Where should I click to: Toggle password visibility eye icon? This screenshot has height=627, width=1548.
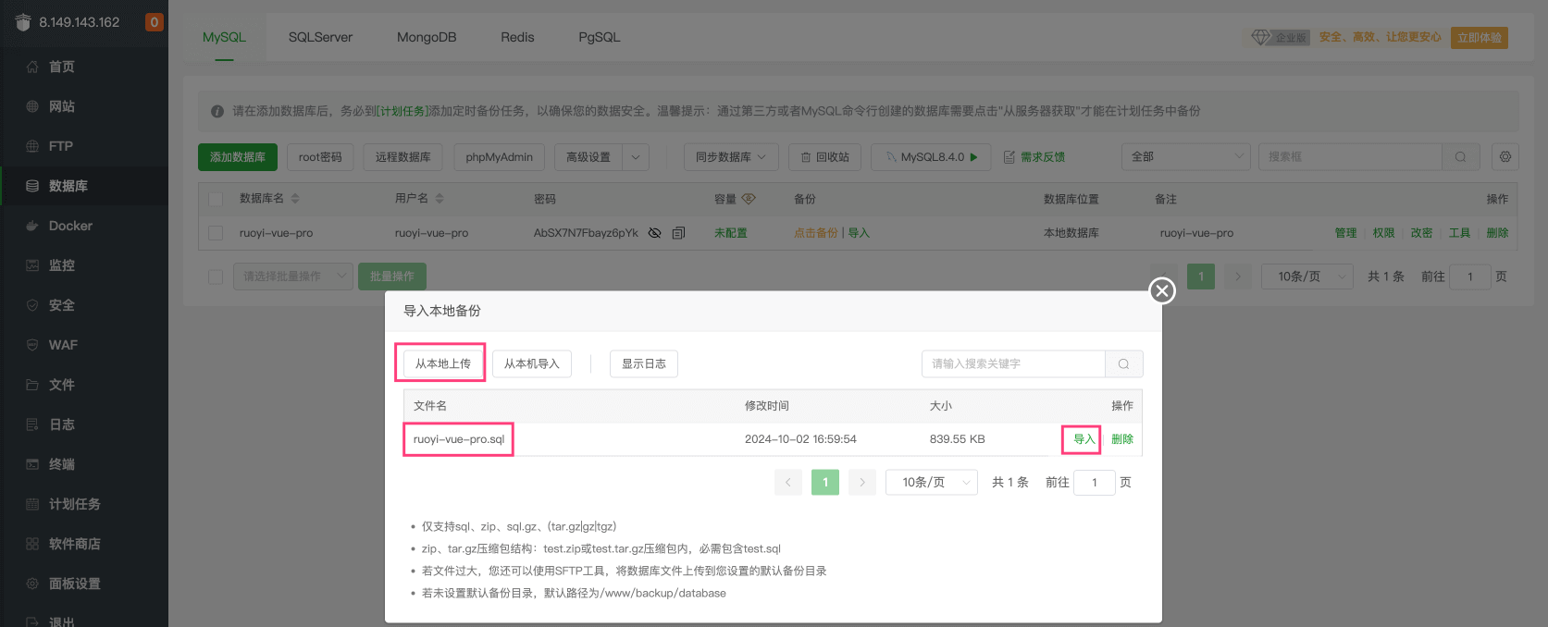click(655, 233)
